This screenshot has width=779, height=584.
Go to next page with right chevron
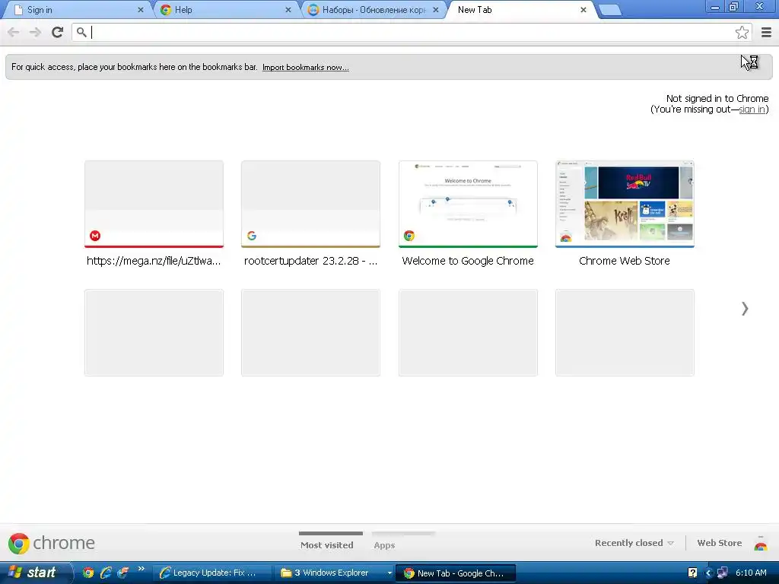[745, 309]
